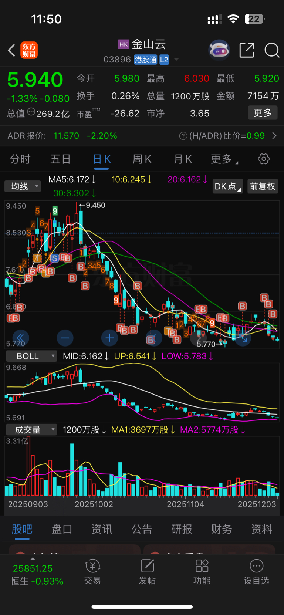
Task: Tap the green 9 sequence marker
Action: tap(55, 211)
